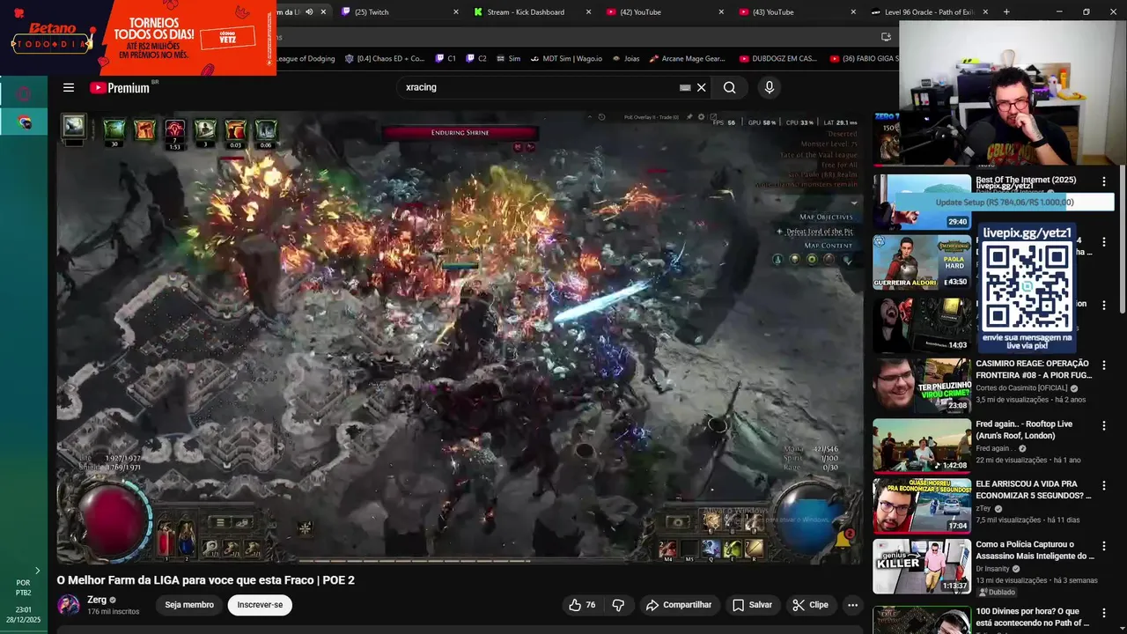Click the recommendations sidebar scrollbar

click(1122, 238)
